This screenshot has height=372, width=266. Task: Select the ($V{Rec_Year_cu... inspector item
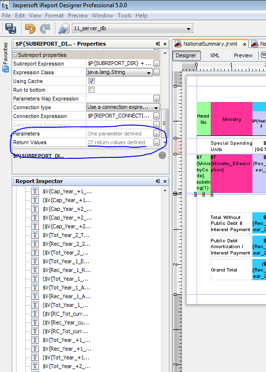[66, 322]
